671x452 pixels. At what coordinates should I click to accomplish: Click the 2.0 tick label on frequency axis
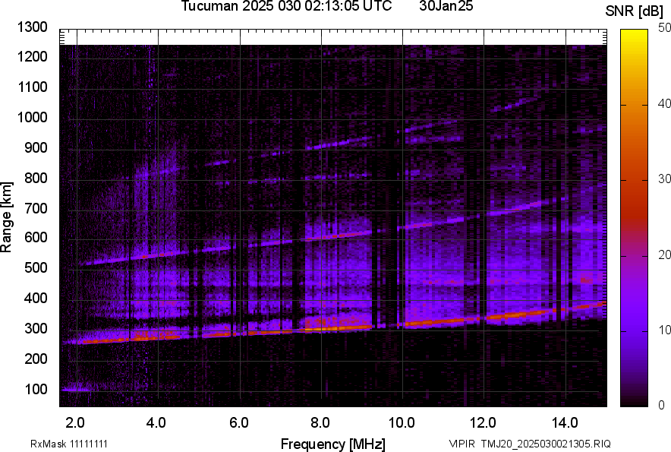tap(76, 422)
